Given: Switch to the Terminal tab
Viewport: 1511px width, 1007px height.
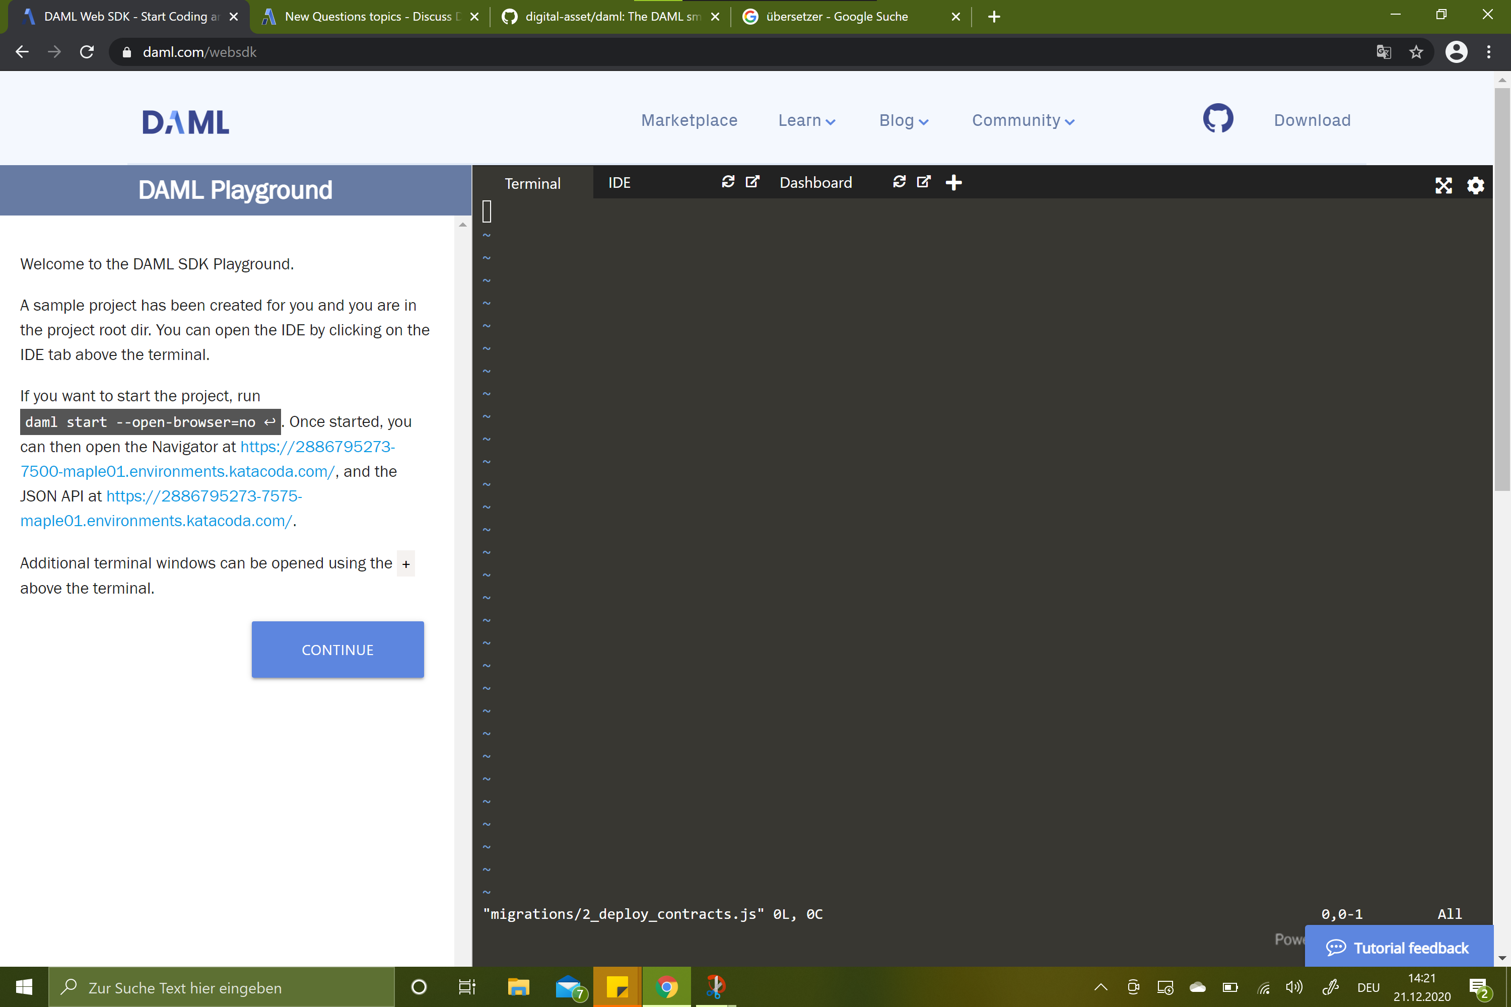Looking at the screenshot, I should pos(532,183).
